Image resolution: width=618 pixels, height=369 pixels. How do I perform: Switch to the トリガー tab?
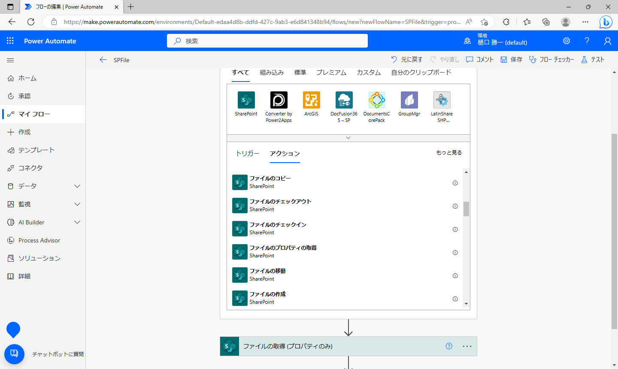[248, 154]
